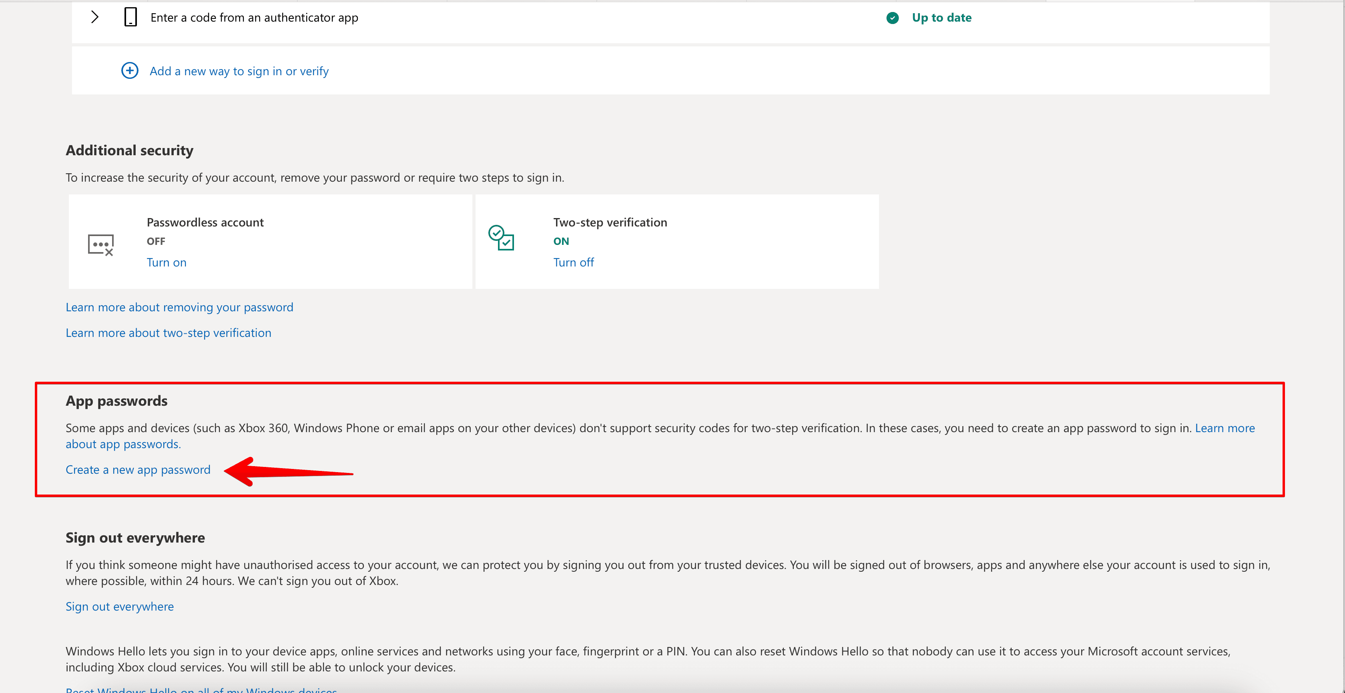Click the 'Up to date' status label
Image resolution: width=1345 pixels, height=693 pixels.
pyautogui.click(x=941, y=17)
